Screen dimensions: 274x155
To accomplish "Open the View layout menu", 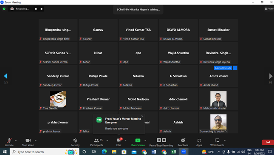I will [269, 9].
